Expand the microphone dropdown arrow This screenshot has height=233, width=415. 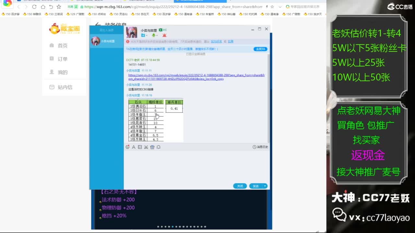click(157, 36)
